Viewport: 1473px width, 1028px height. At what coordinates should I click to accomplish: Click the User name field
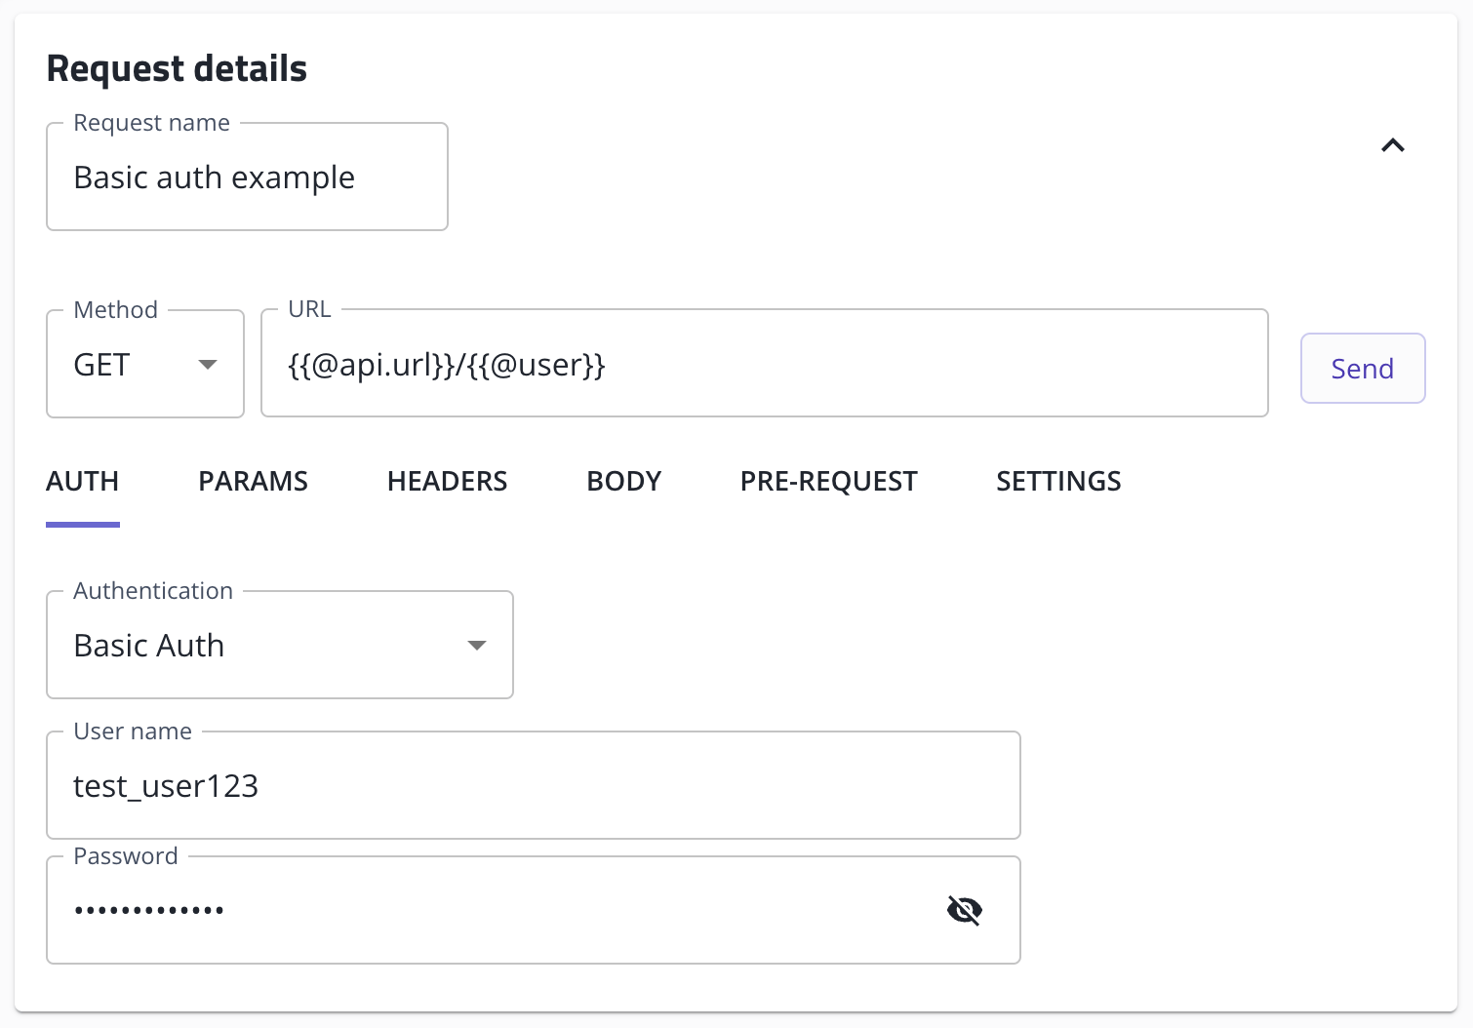point(533,785)
